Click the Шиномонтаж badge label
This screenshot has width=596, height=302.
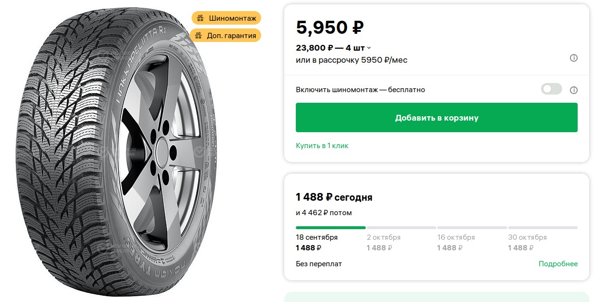(232, 18)
